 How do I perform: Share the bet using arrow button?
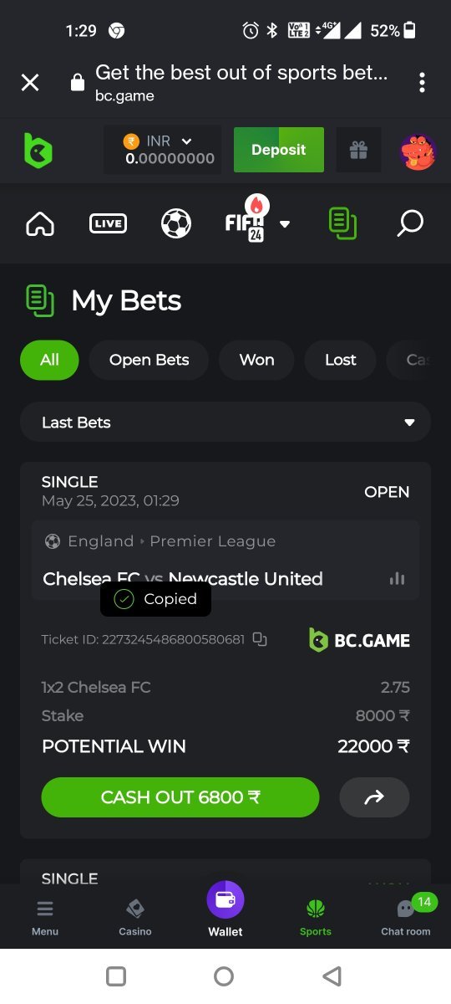pyautogui.click(x=374, y=797)
